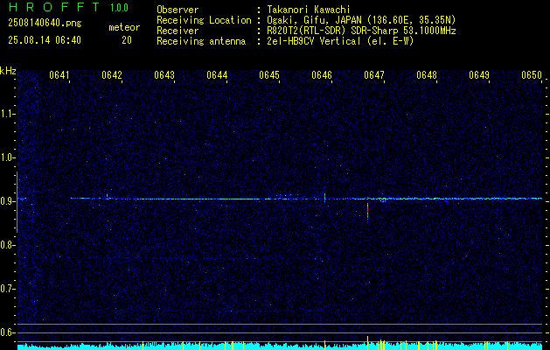Click the 0646 time axis label

322,75
